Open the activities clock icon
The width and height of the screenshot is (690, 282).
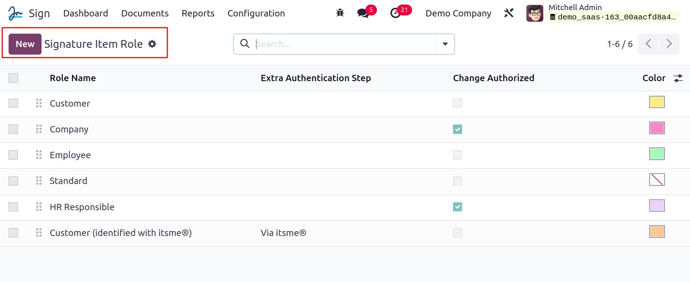click(395, 13)
